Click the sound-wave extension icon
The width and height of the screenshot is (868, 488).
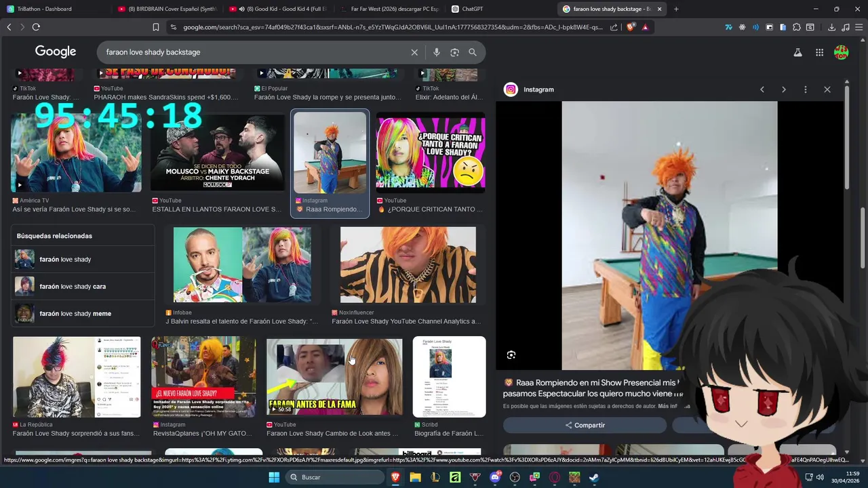tap(755, 27)
